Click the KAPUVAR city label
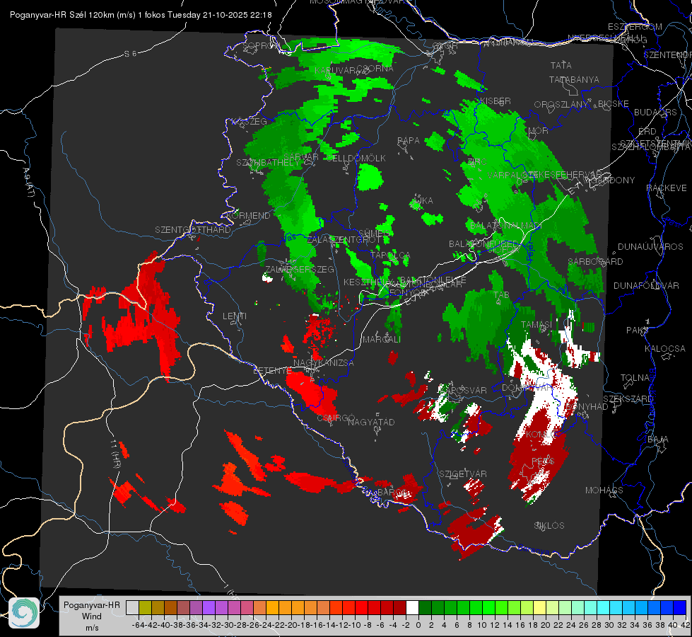692x637 pixels. pos(336,71)
